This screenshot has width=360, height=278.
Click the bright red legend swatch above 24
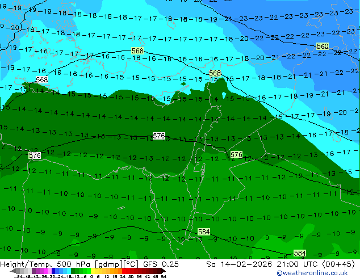click(x=124, y=271)
